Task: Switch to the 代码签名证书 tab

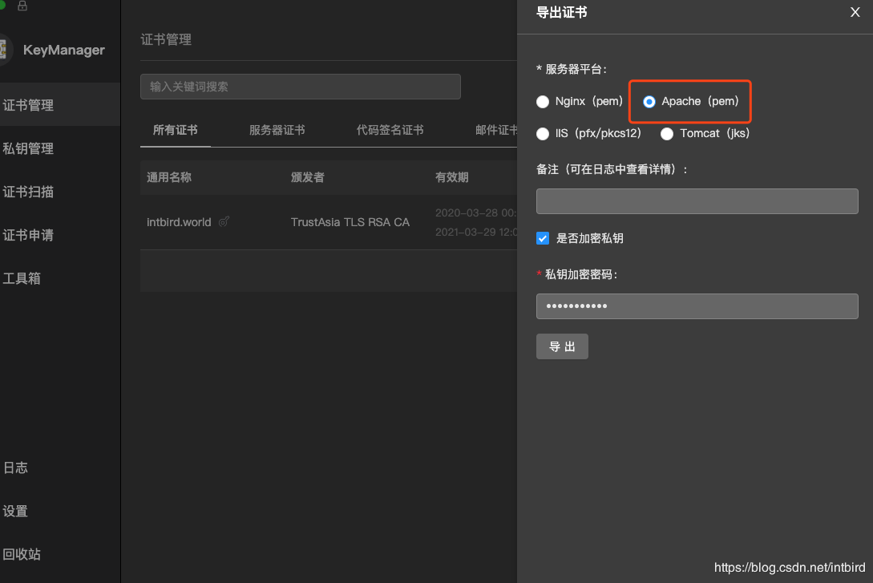Action: [390, 128]
